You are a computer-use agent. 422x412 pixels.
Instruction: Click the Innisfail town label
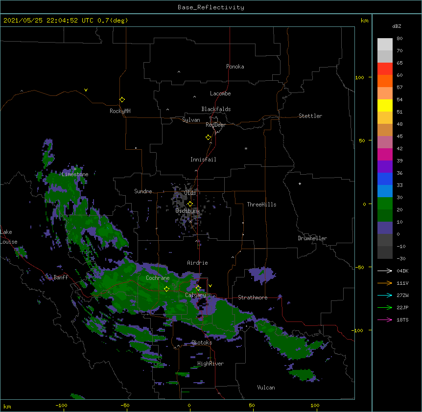pyautogui.click(x=203, y=160)
